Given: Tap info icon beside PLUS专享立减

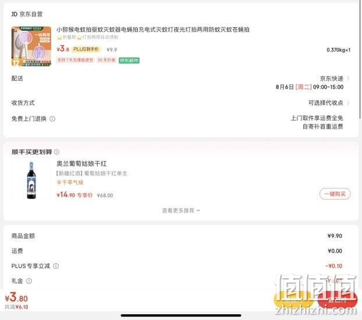Looking at the screenshot, I should point(56,266).
